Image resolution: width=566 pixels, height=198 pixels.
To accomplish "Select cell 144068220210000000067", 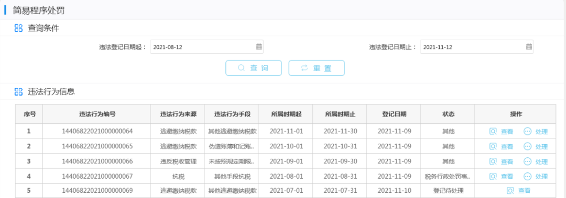I will pos(97,177).
